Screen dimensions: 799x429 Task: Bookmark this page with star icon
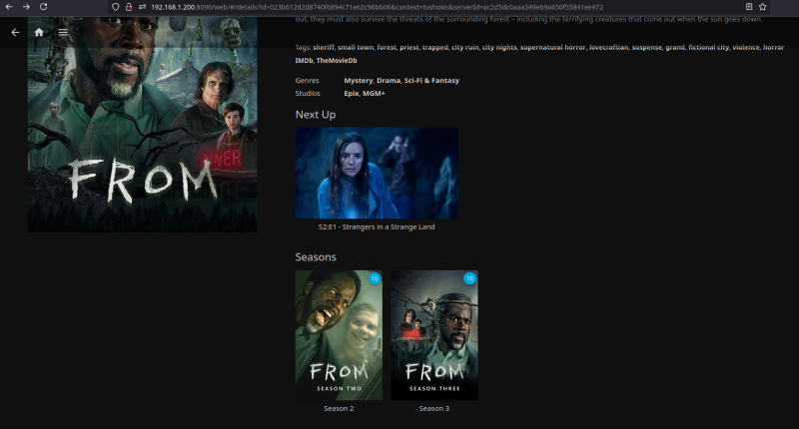coord(762,7)
